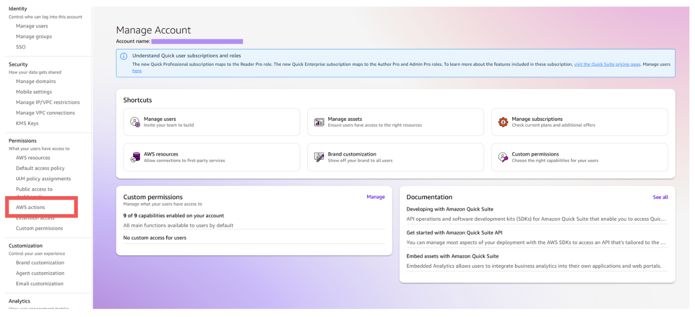Click the Shortcuts heading

(x=138, y=100)
